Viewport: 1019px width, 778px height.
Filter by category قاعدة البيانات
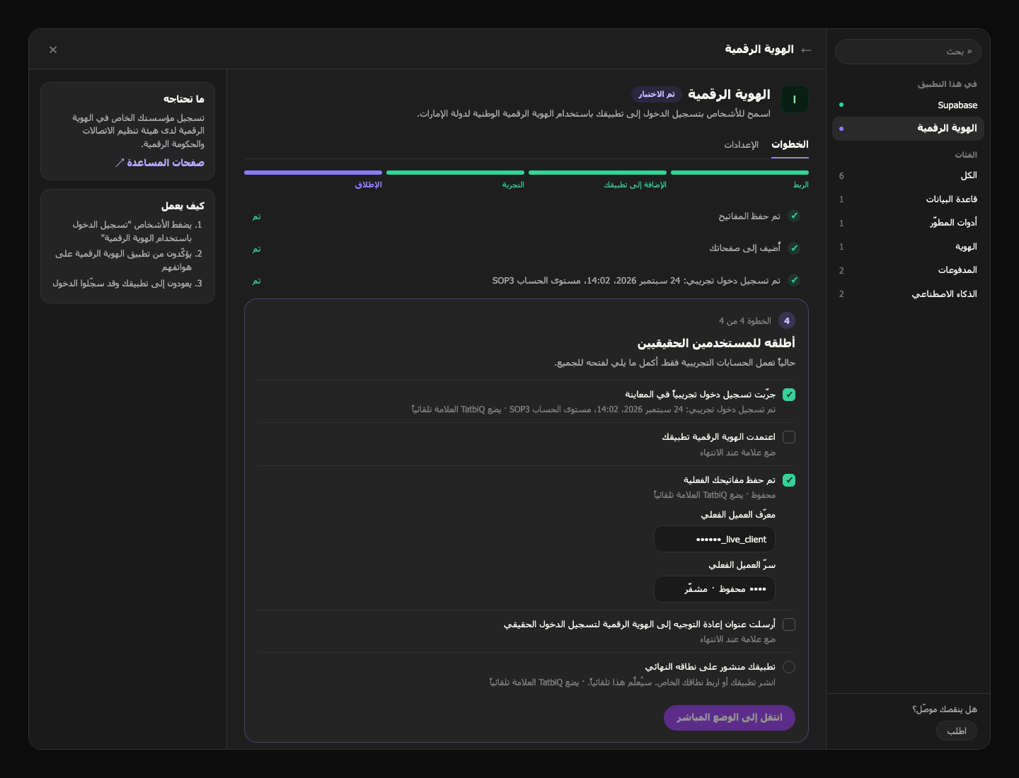(908, 199)
